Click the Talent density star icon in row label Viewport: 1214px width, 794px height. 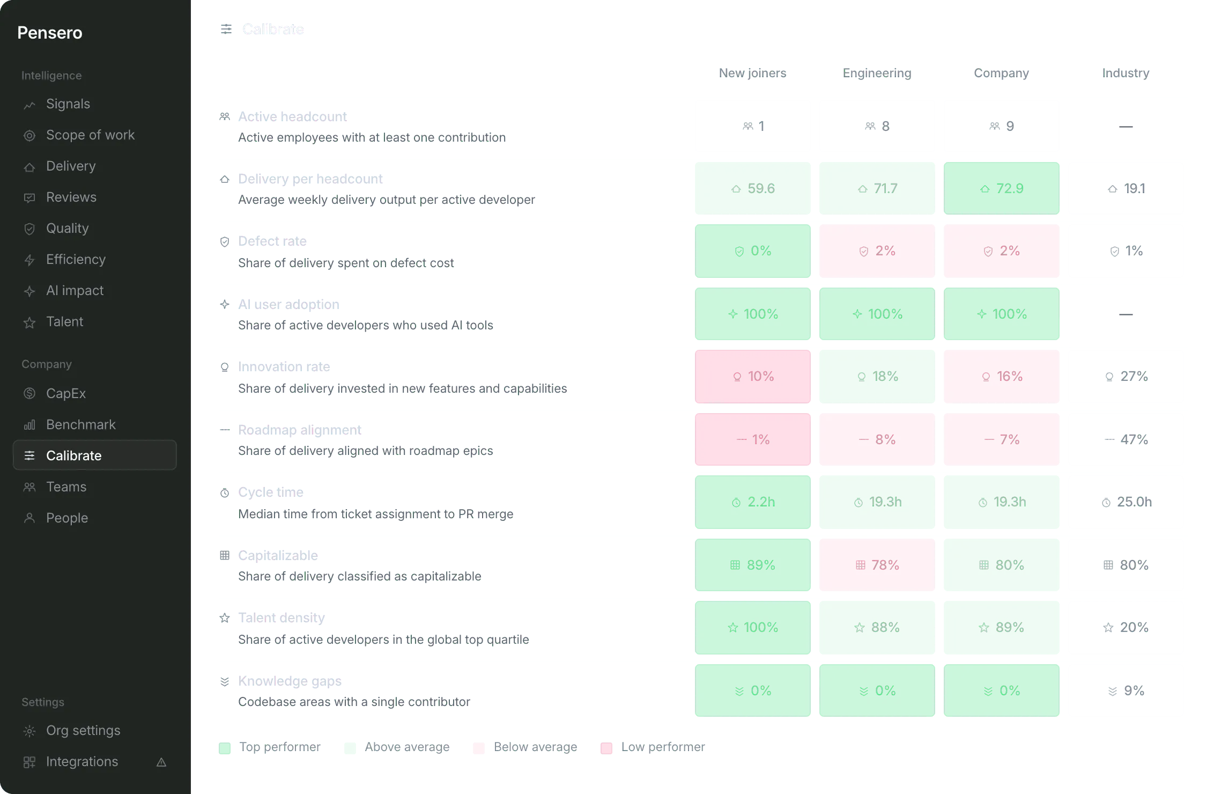click(x=225, y=618)
